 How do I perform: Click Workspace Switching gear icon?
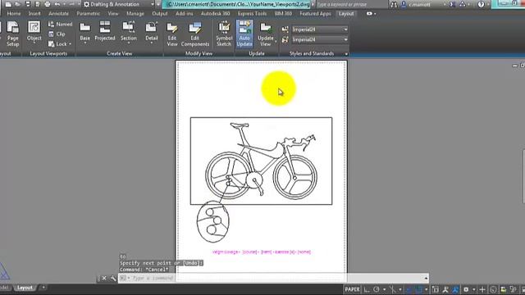(466, 289)
